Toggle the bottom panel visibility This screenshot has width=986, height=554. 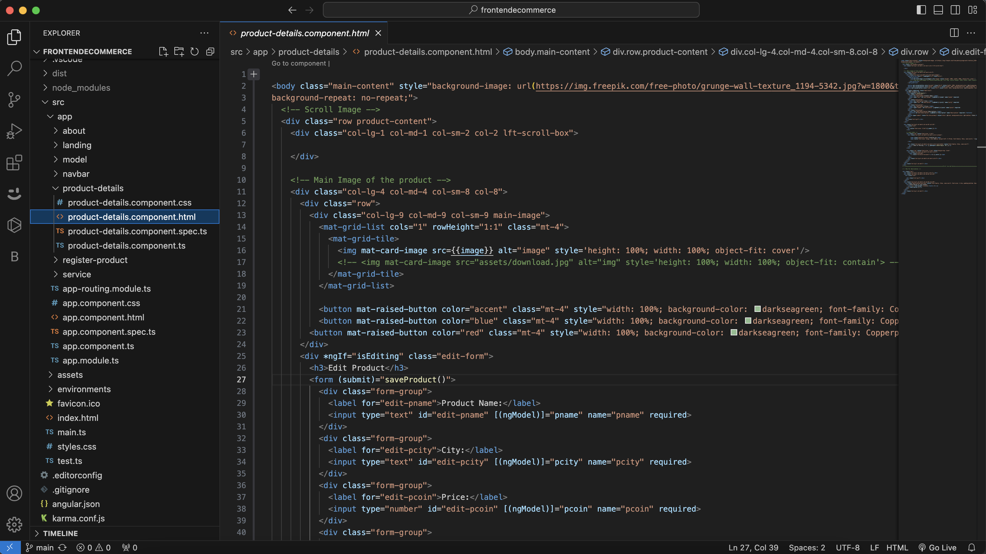[x=938, y=10]
